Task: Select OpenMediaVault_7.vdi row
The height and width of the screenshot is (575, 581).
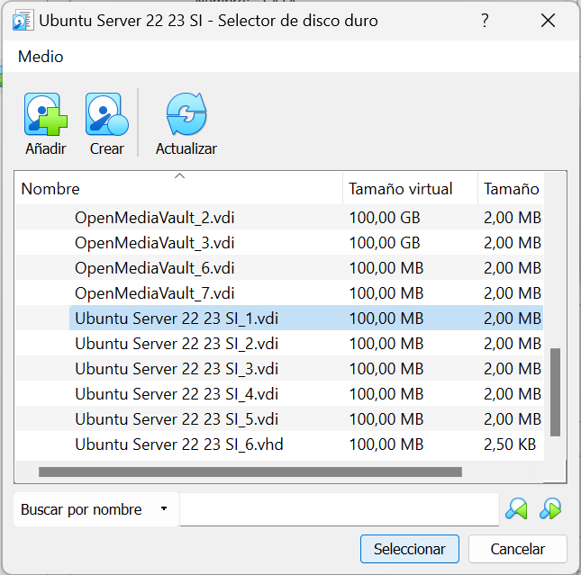Action: tap(279, 292)
